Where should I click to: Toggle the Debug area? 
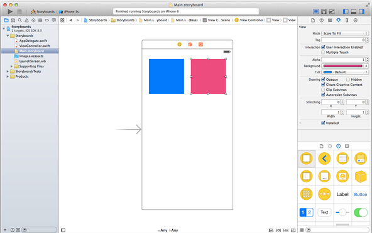coord(354,11)
